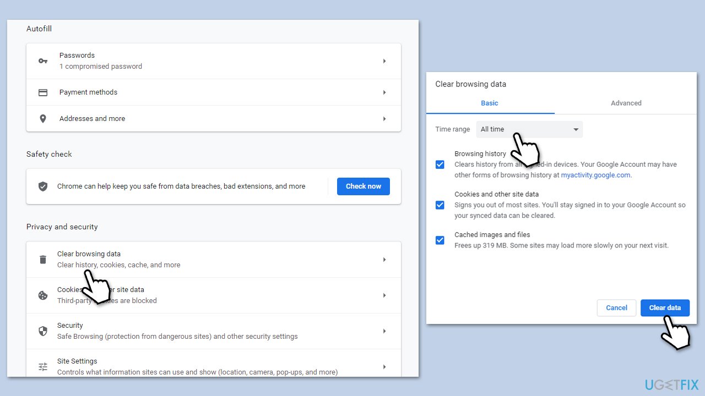Expand the Passwords row arrow
Screen dimensions: 705x396
(384, 61)
